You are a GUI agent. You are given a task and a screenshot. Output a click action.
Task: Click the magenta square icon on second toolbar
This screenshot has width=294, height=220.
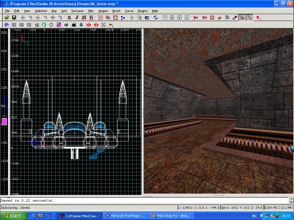[59, 25]
